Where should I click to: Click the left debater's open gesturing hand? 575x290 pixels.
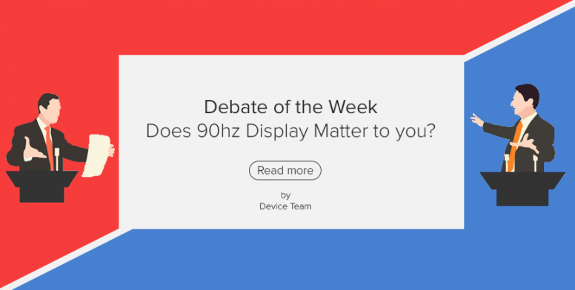(x=33, y=149)
